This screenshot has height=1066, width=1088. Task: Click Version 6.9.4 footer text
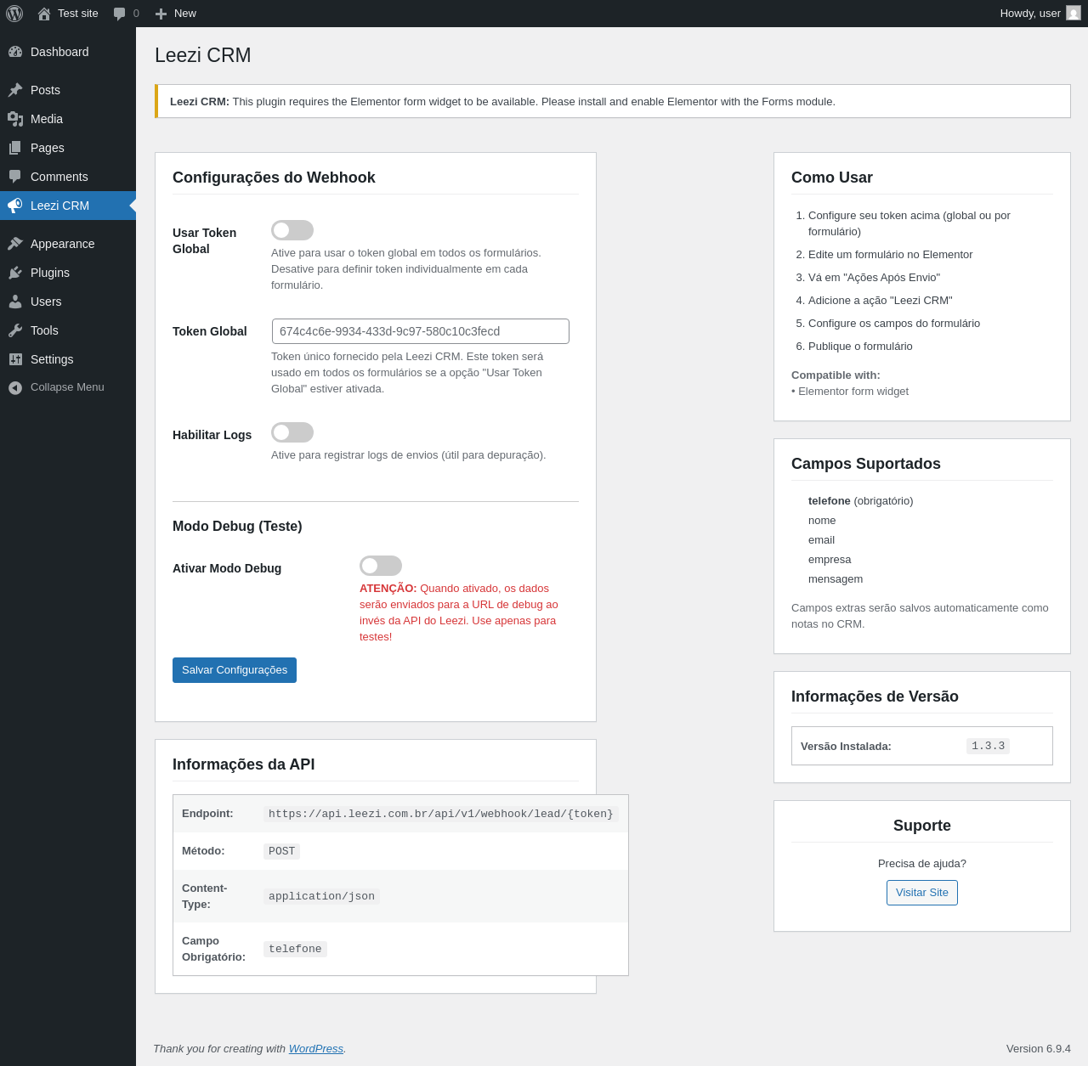1039,1049
